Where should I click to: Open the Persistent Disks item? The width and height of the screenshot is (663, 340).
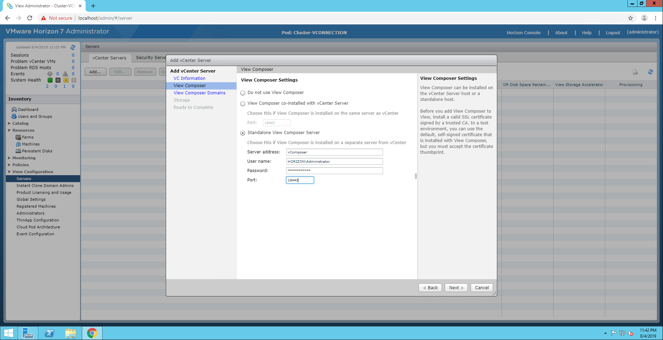[37, 151]
